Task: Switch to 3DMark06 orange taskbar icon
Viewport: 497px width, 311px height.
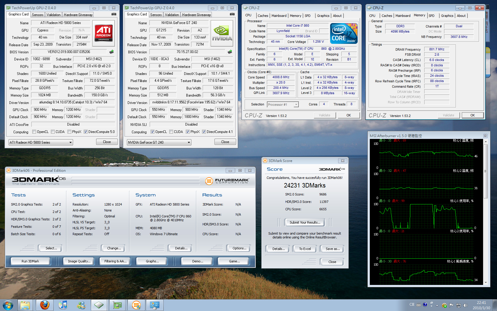Action: tap(136, 305)
